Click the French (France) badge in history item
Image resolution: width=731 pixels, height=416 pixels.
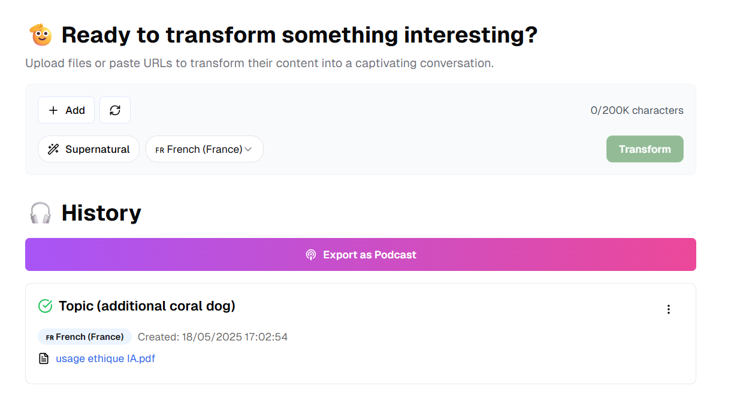pos(84,337)
